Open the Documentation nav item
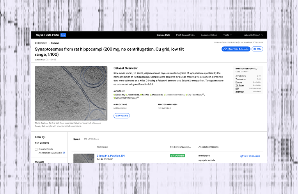Image resolution: width=298 pixels, height=194 pixels. pos(209,35)
